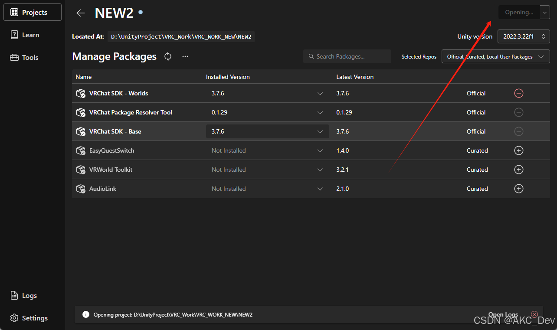The width and height of the screenshot is (557, 330).
Task: Click the Official label in VRChat SDK - Base row
Action: click(x=476, y=131)
